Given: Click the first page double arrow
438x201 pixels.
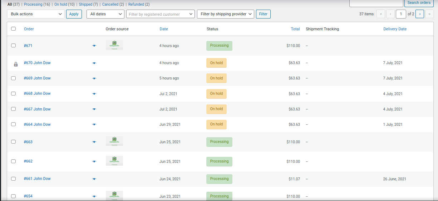Looking at the screenshot, I should click(381, 14).
